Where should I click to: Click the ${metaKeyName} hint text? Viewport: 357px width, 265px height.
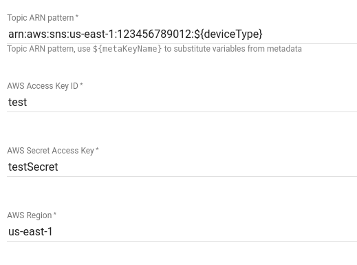[x=127, y=49]
